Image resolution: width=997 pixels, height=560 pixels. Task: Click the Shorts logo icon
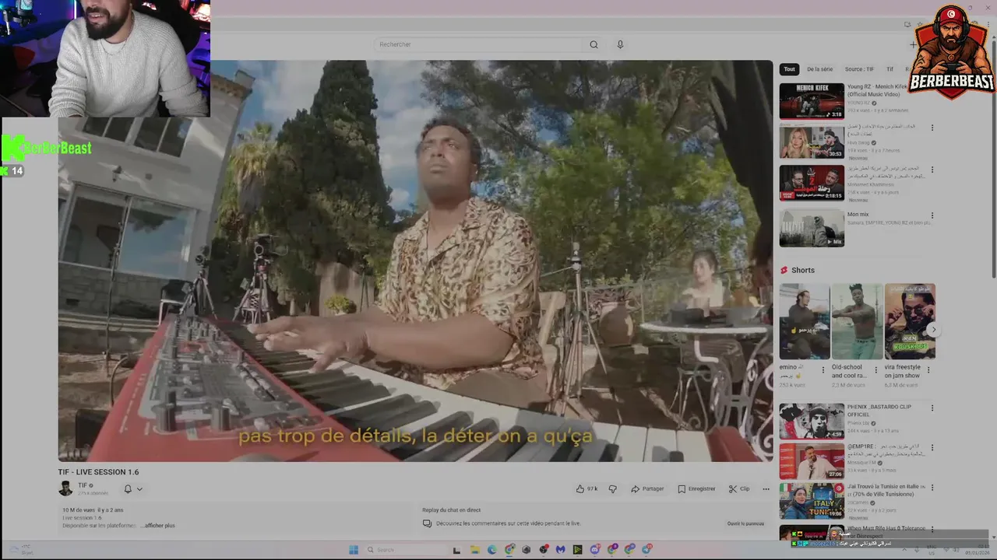pos(784,270)
